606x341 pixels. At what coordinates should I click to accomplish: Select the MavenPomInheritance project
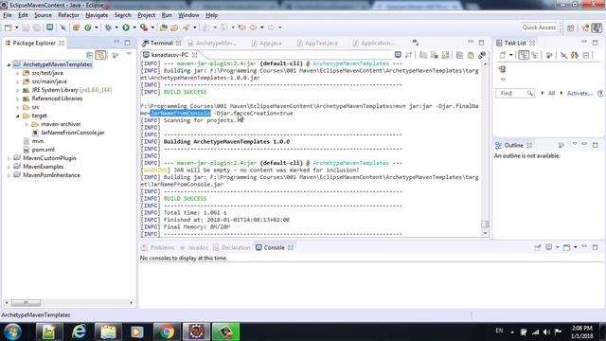point(51,175)
